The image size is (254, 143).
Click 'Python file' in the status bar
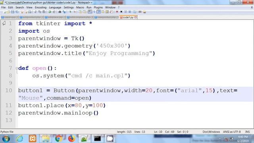7,132
